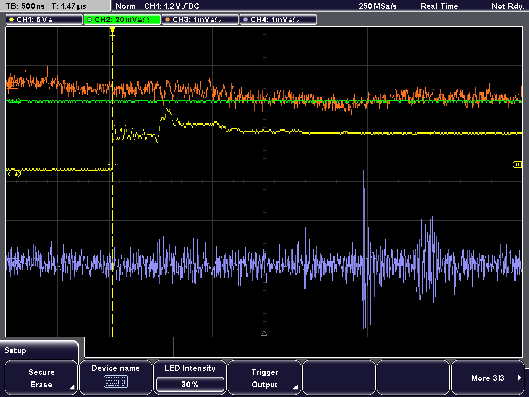Viewport: 529px width, 397px height.
Task: Select the CH2 20 mV channel tab
Action: click(x=122, y=20)
